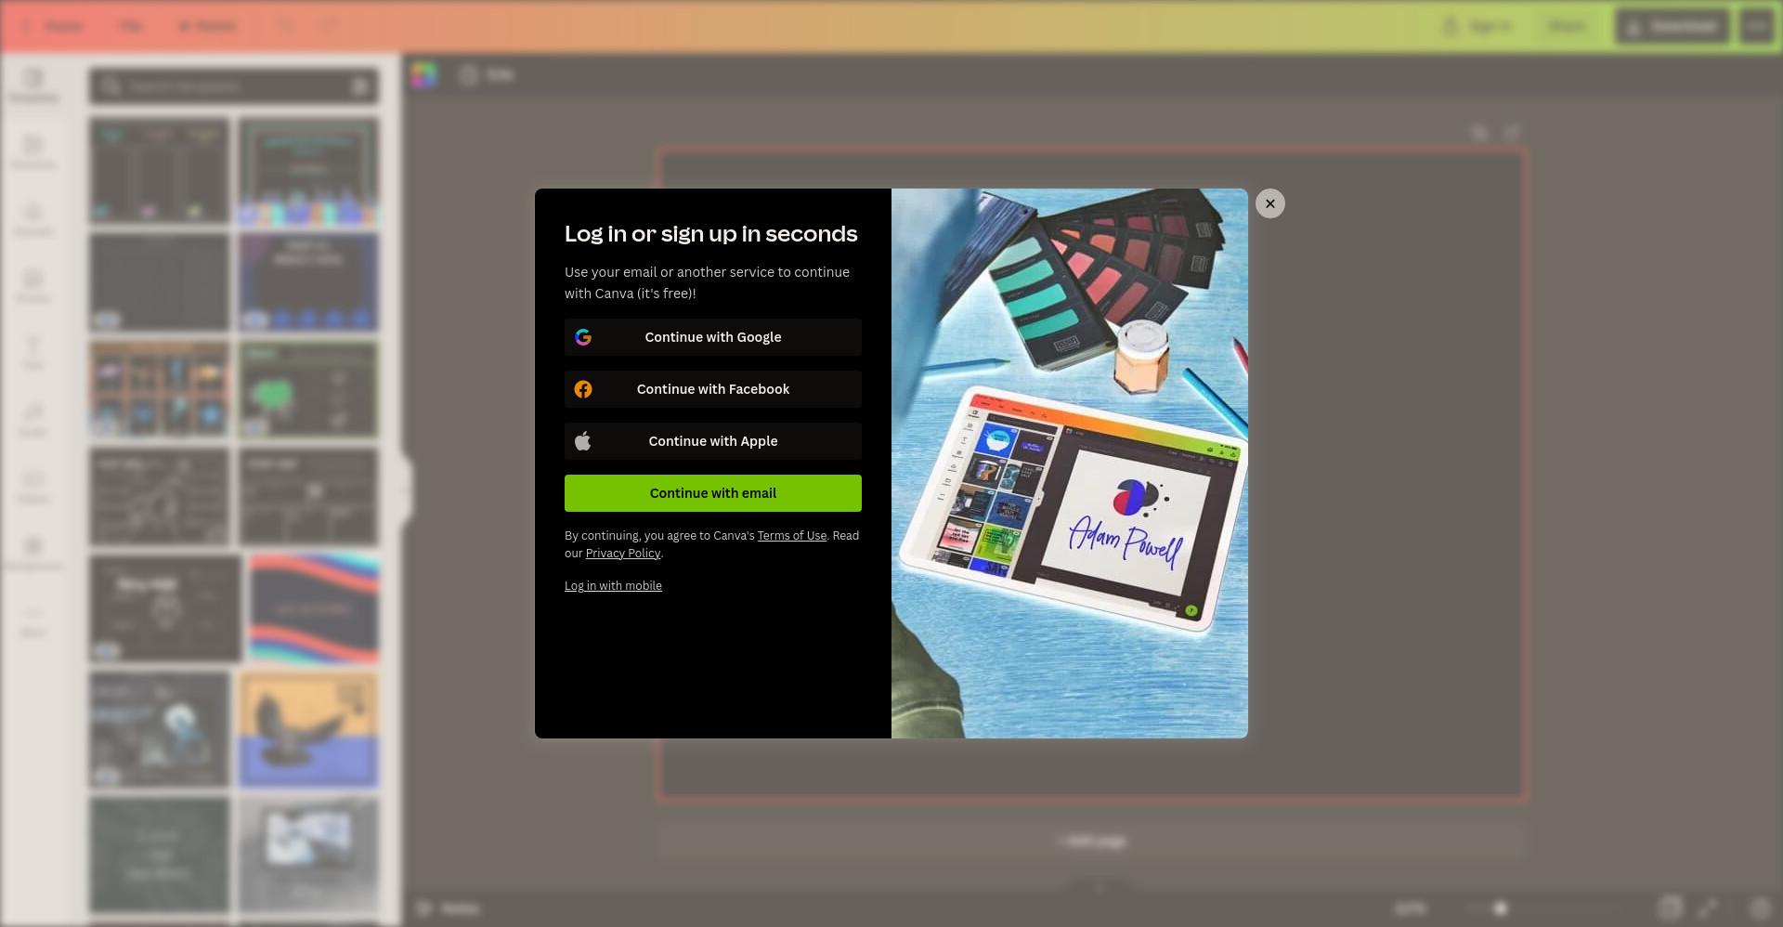The image size is (1783, 927).
Task: Select the red and blue waves template thumbnail
Action: click(x=314, y=609)
